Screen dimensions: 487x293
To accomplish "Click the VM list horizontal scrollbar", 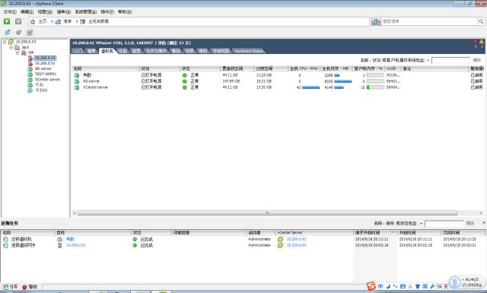I will (267, 213).
